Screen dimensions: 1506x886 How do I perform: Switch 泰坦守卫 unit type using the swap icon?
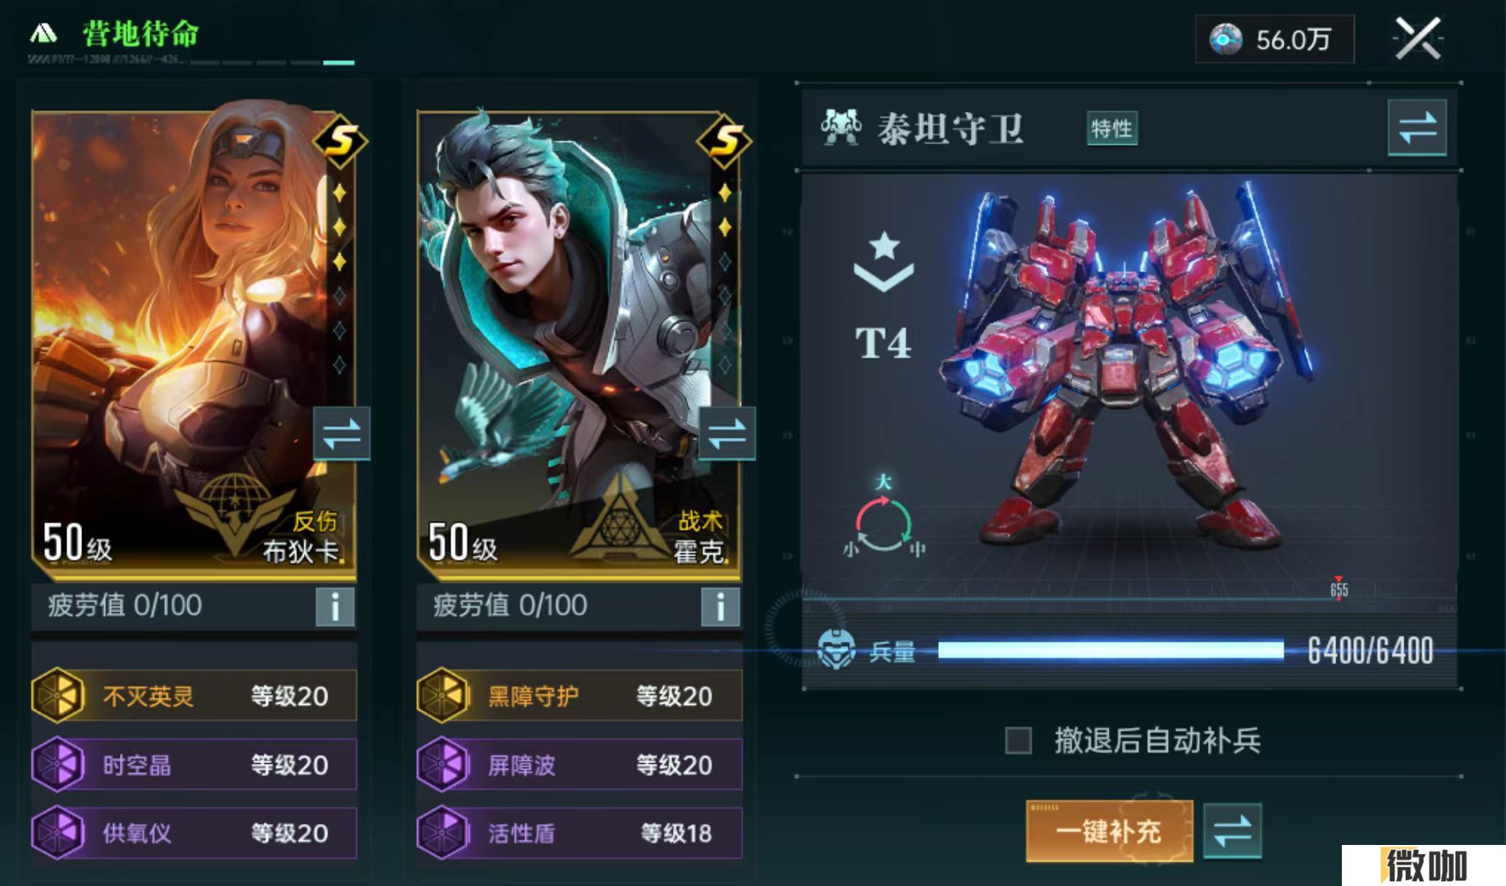coord(1417,128)
